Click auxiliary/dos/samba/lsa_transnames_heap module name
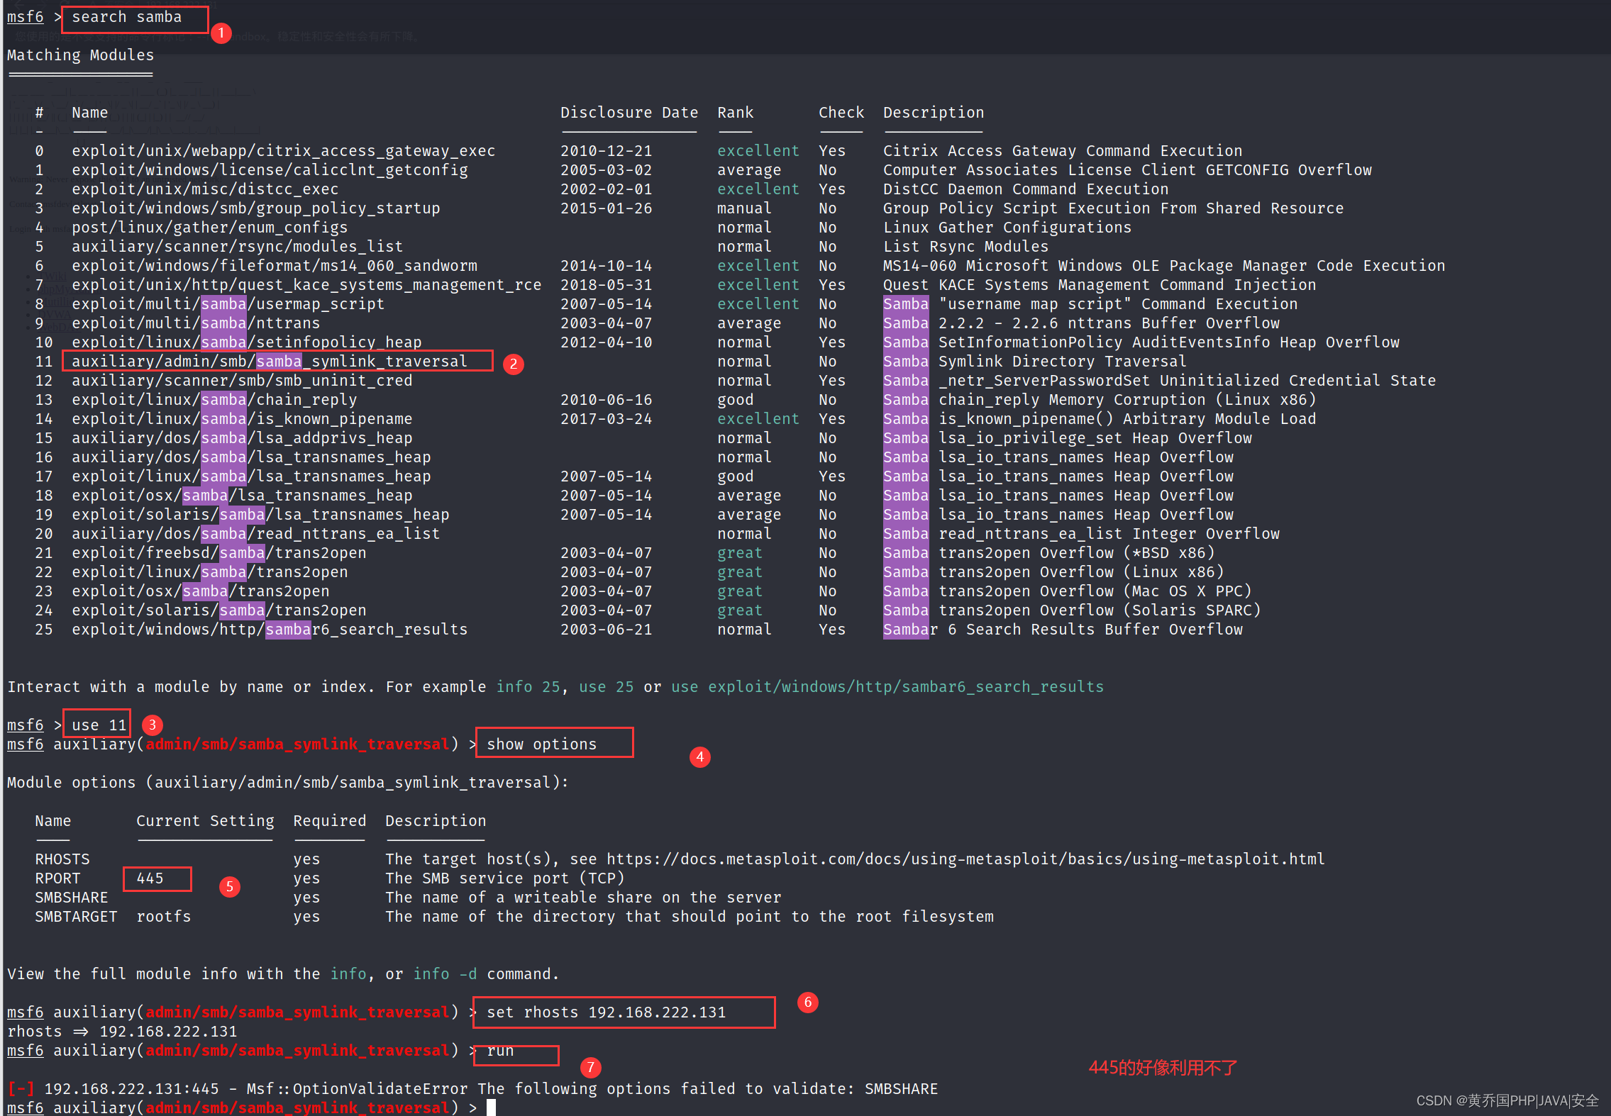 pos(251,457)
